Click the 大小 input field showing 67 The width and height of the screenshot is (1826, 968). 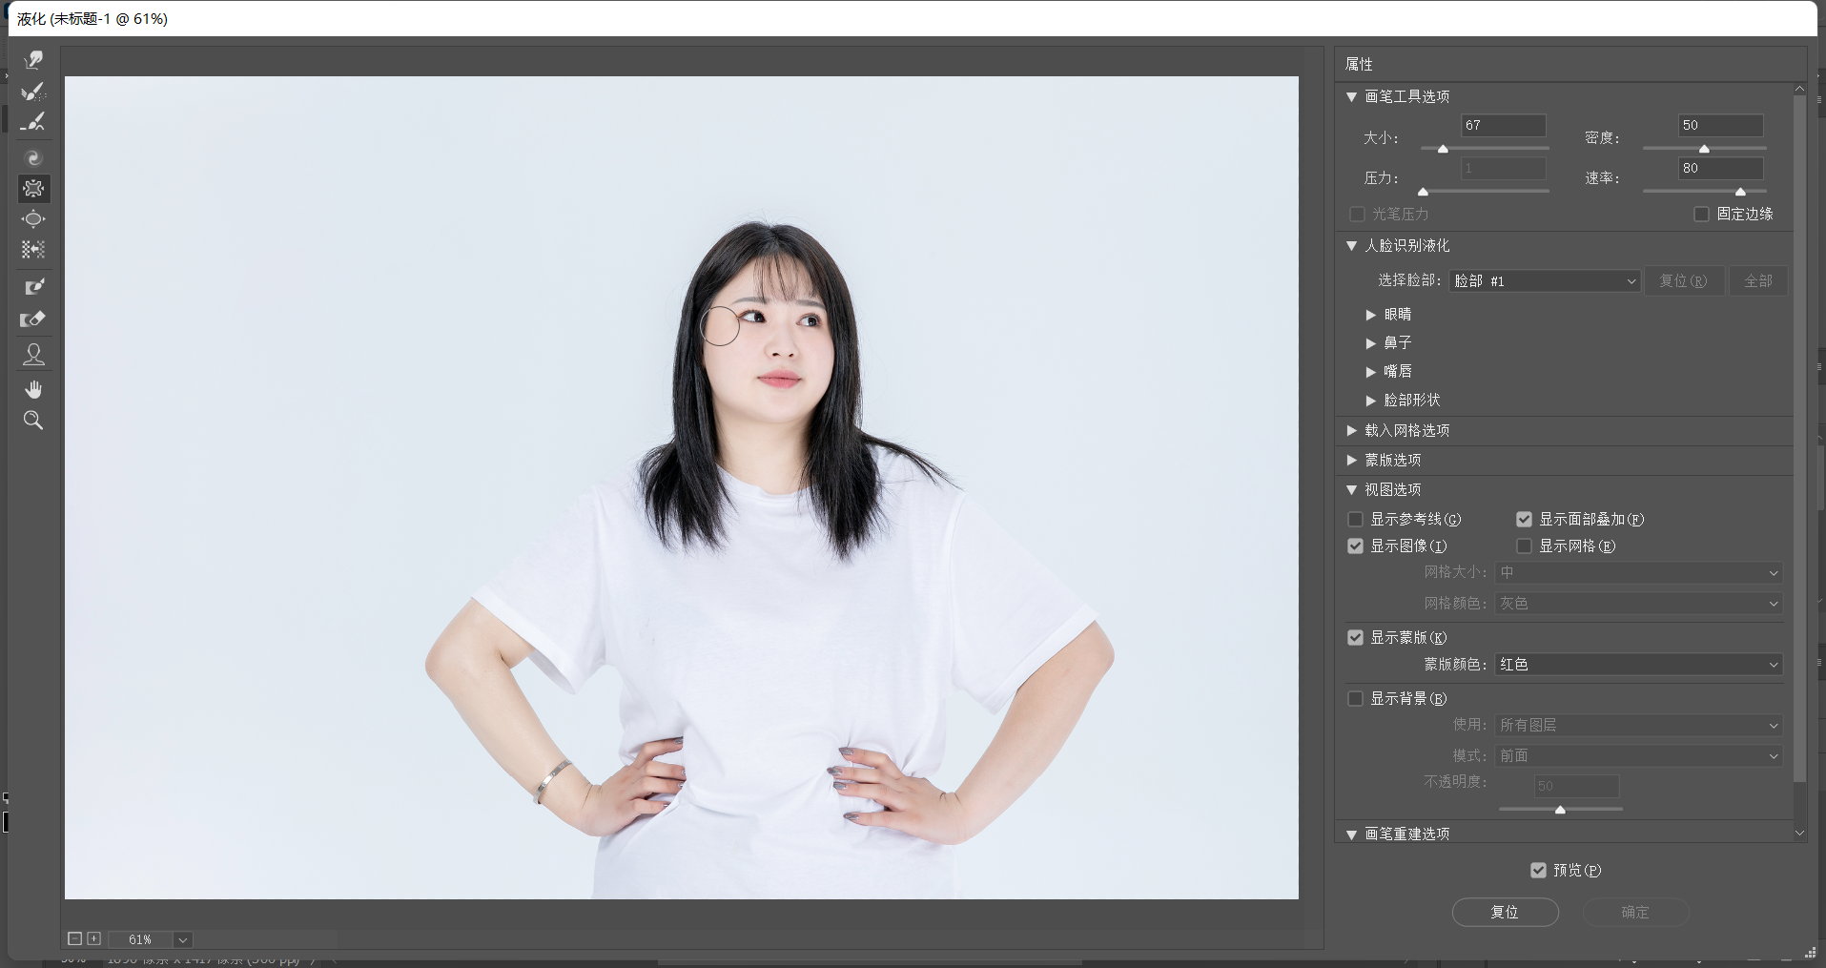[x=1504, y=125]
